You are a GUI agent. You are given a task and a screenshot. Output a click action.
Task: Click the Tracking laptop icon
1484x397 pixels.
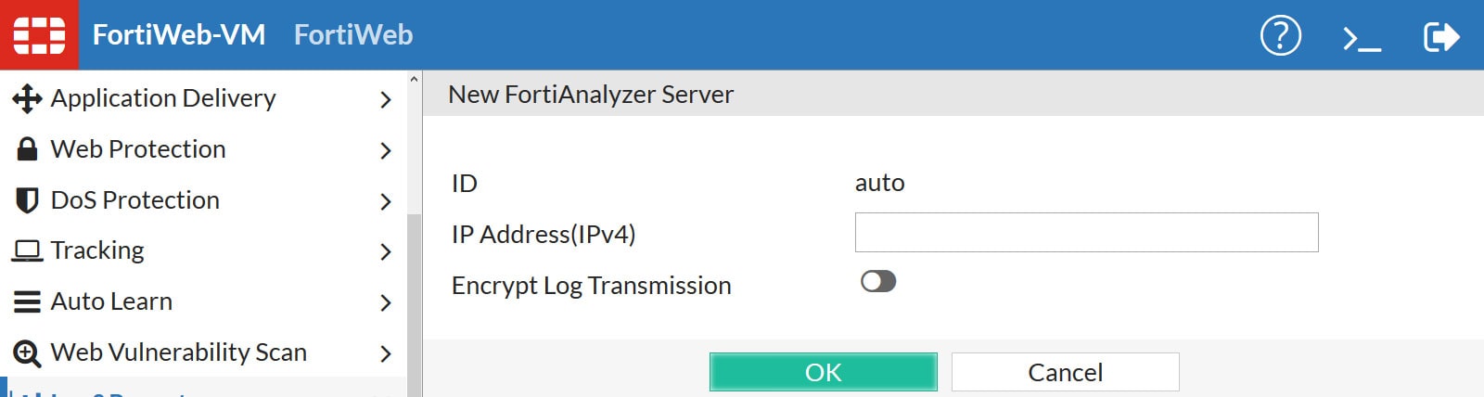pyautogui.click(x=27, y=250)
